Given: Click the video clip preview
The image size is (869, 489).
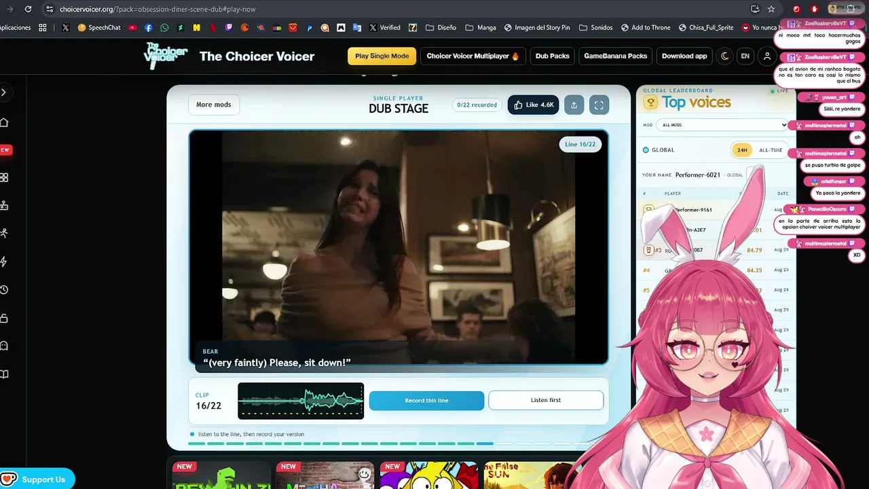Looking at the screenshot, I should coord(399,247).
